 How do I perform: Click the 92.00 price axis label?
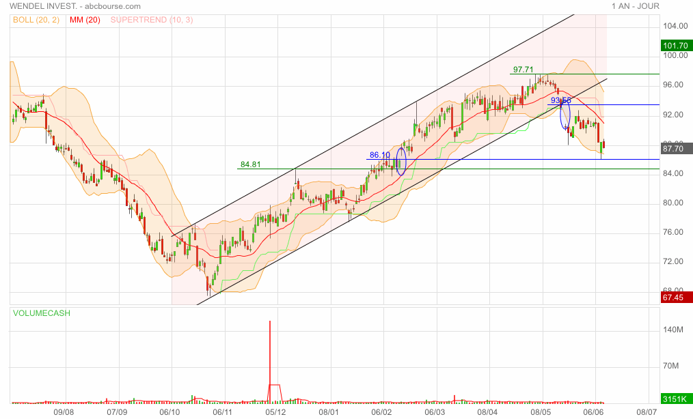pyautogui.click(x=673, y=115)
